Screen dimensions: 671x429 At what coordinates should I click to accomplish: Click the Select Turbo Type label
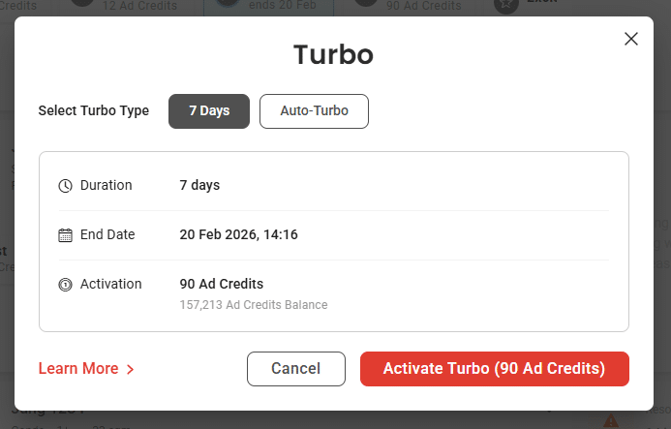pos(94,110)
